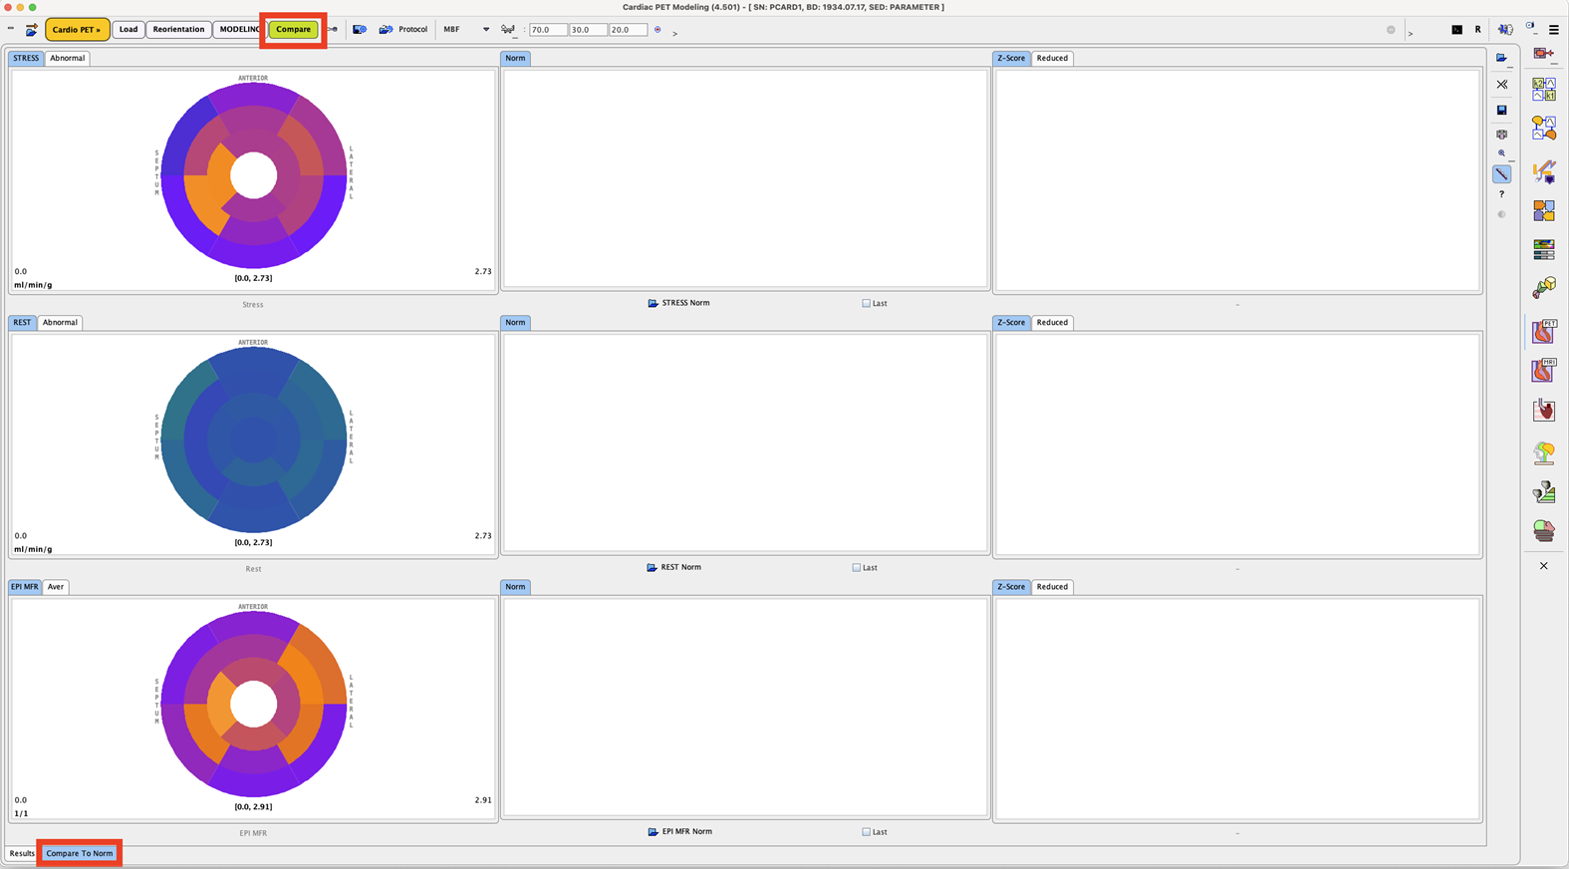
Task: Select the Abnormal tab beside REST
Action: coord(60,322)
